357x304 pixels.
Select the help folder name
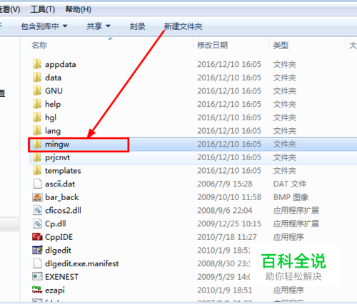[x=53, y=105]
